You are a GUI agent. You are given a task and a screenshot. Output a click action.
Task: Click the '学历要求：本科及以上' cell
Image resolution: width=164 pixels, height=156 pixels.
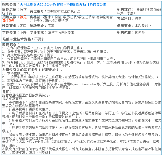139,26
